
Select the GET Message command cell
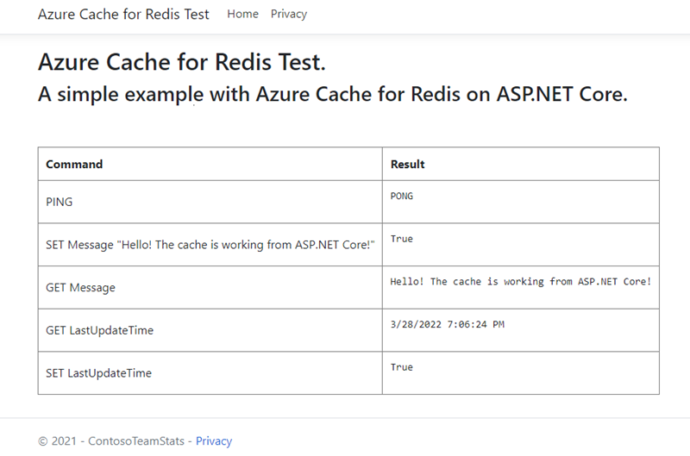click(x=80, y=287)
